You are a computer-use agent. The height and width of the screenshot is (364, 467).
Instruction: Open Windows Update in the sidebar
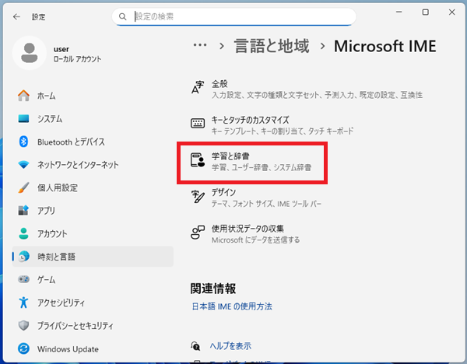point(68,348)
